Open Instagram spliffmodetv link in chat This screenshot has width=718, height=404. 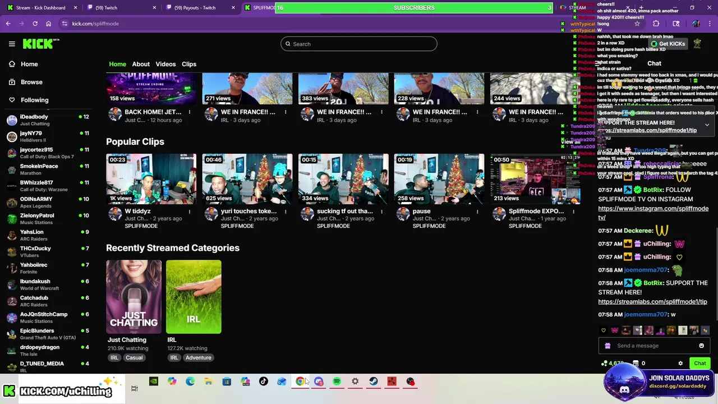653,213
